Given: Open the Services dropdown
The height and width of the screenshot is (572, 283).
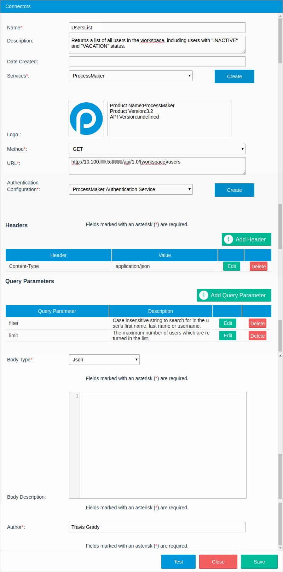Looking at the screenshot, I should point(131,76).
